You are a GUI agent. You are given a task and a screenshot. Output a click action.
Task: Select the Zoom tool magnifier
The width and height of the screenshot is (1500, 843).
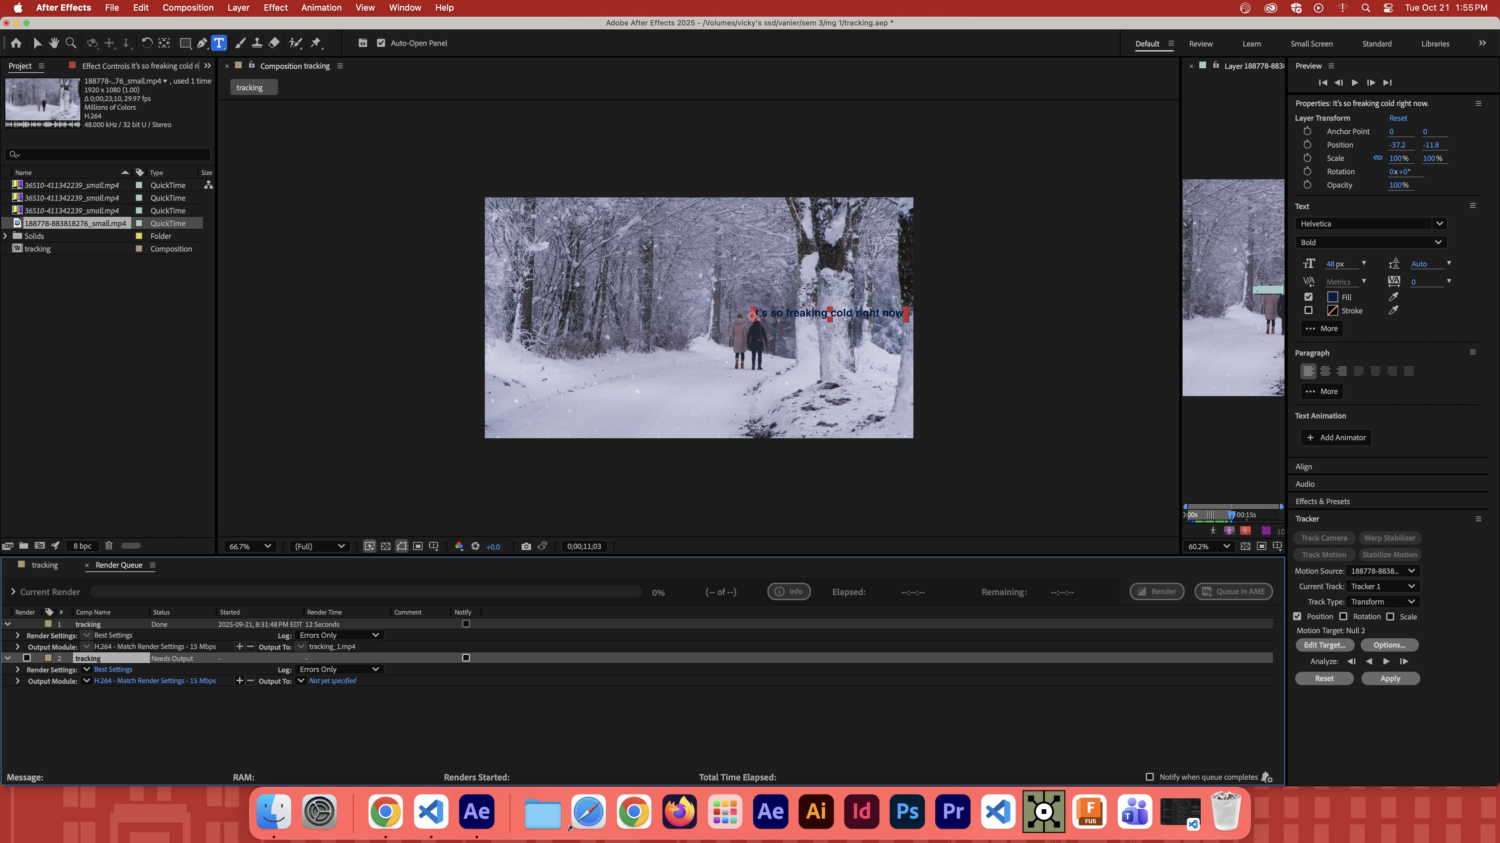tap(71, 43)
